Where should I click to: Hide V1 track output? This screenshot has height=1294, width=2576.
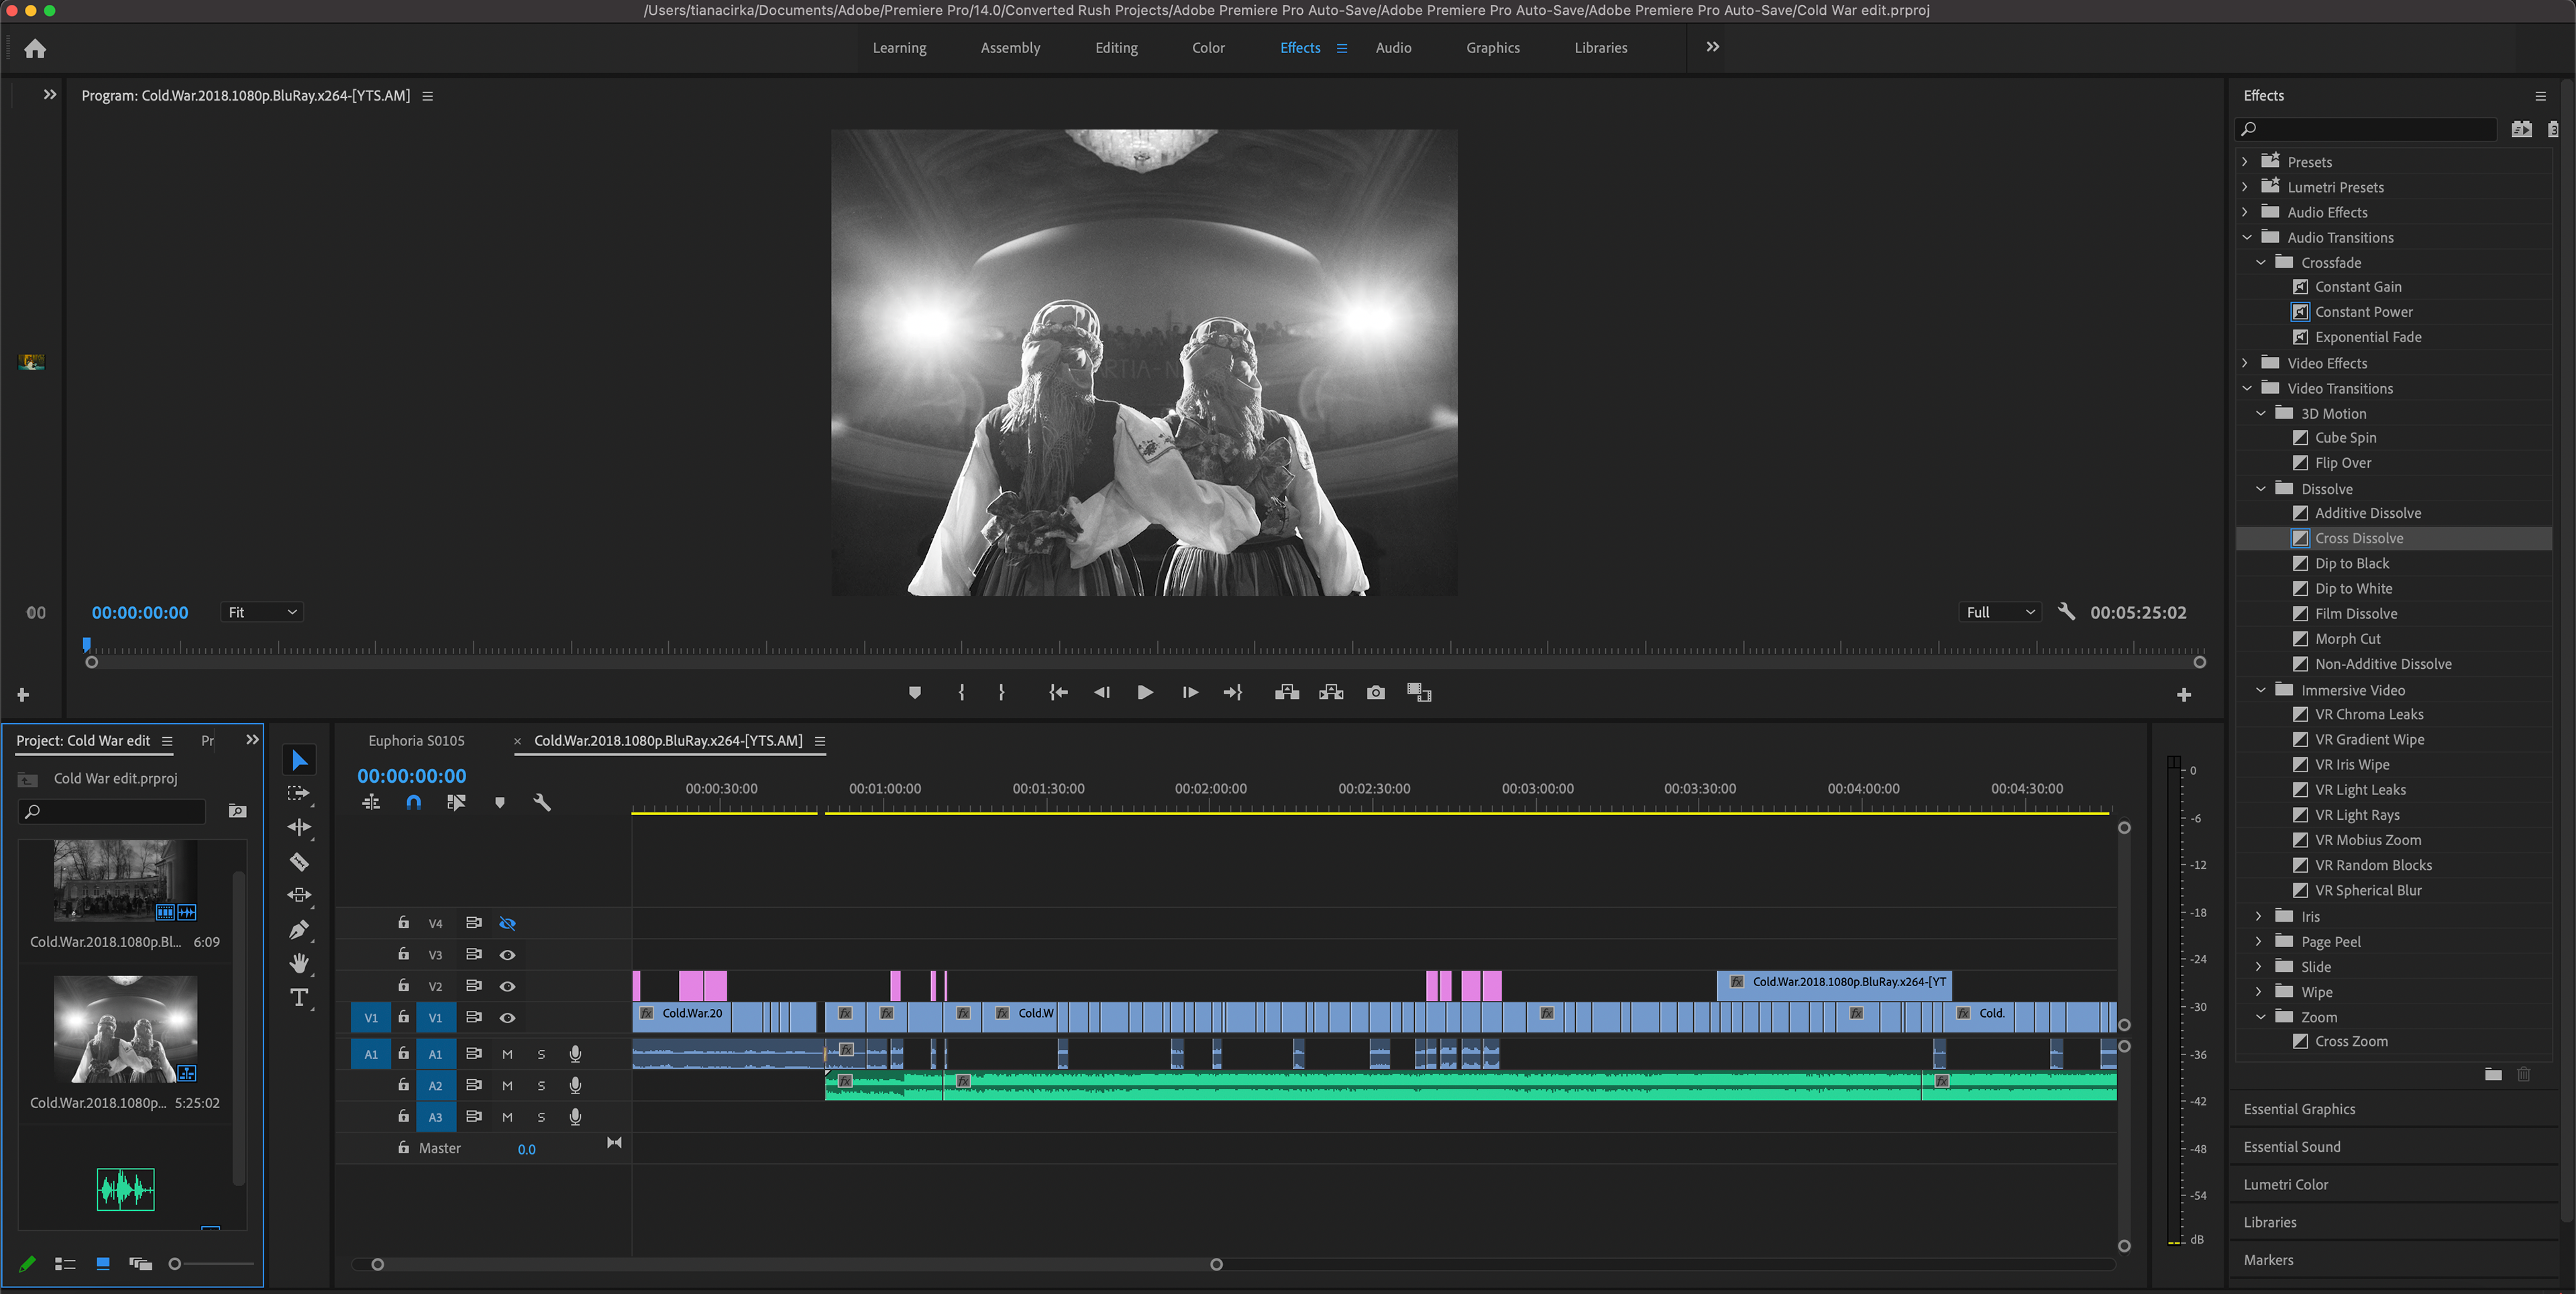tap(507, 1017)
